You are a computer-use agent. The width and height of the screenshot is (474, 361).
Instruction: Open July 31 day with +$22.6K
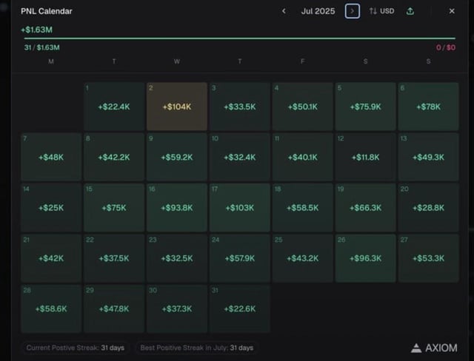(239, 308)
